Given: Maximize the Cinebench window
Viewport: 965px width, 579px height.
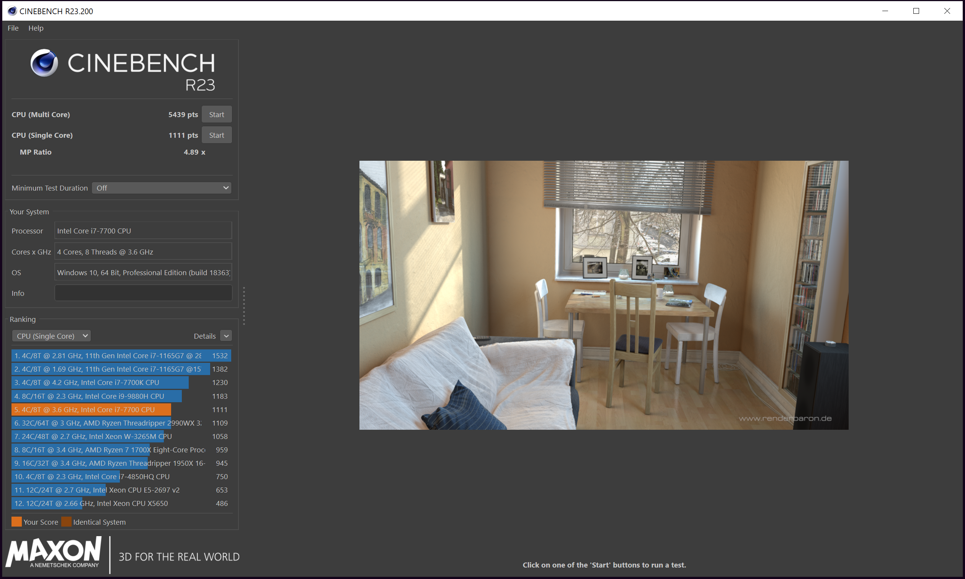Looking at the screenshot, I should point(916,11).
